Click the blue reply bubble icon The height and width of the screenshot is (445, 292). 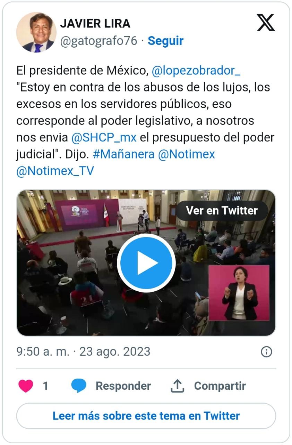(79, 386)
